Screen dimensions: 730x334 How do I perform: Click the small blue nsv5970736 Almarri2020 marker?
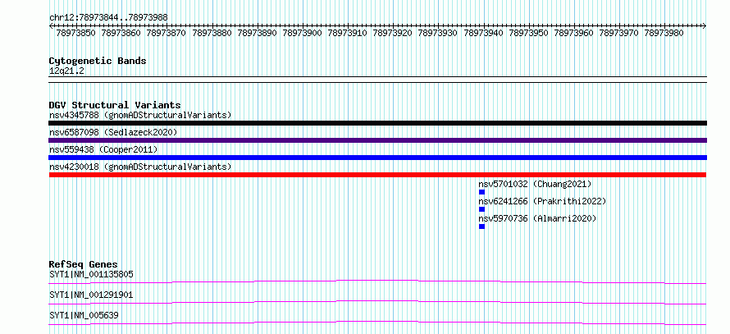481,226
